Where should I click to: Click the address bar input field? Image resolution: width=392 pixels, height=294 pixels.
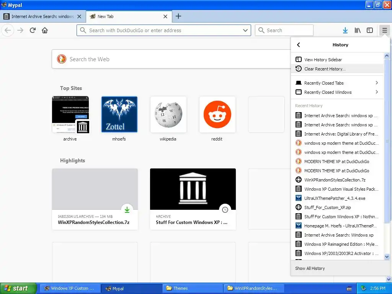point(164,30)
